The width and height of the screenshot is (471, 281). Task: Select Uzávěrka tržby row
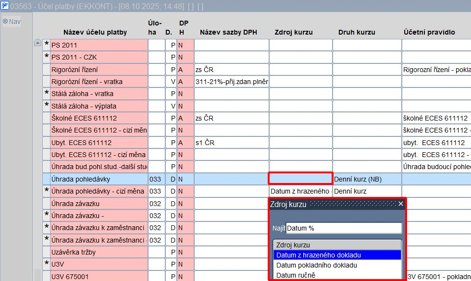click(99, 252)
